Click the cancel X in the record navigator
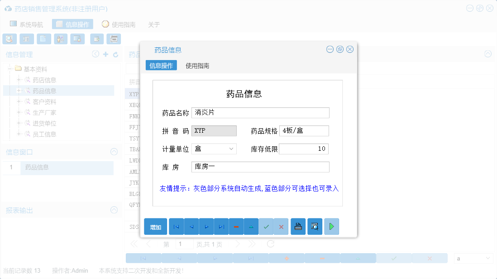 (281, 226)
